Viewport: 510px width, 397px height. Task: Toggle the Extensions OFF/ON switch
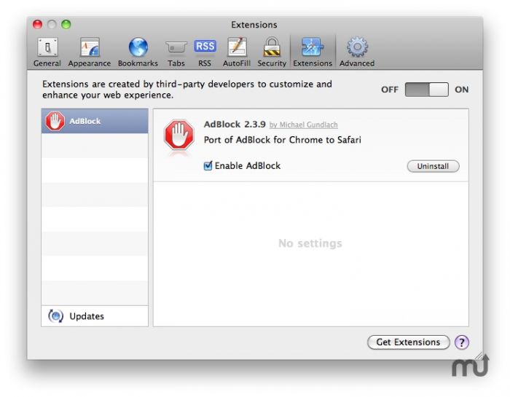click(426, 90)
